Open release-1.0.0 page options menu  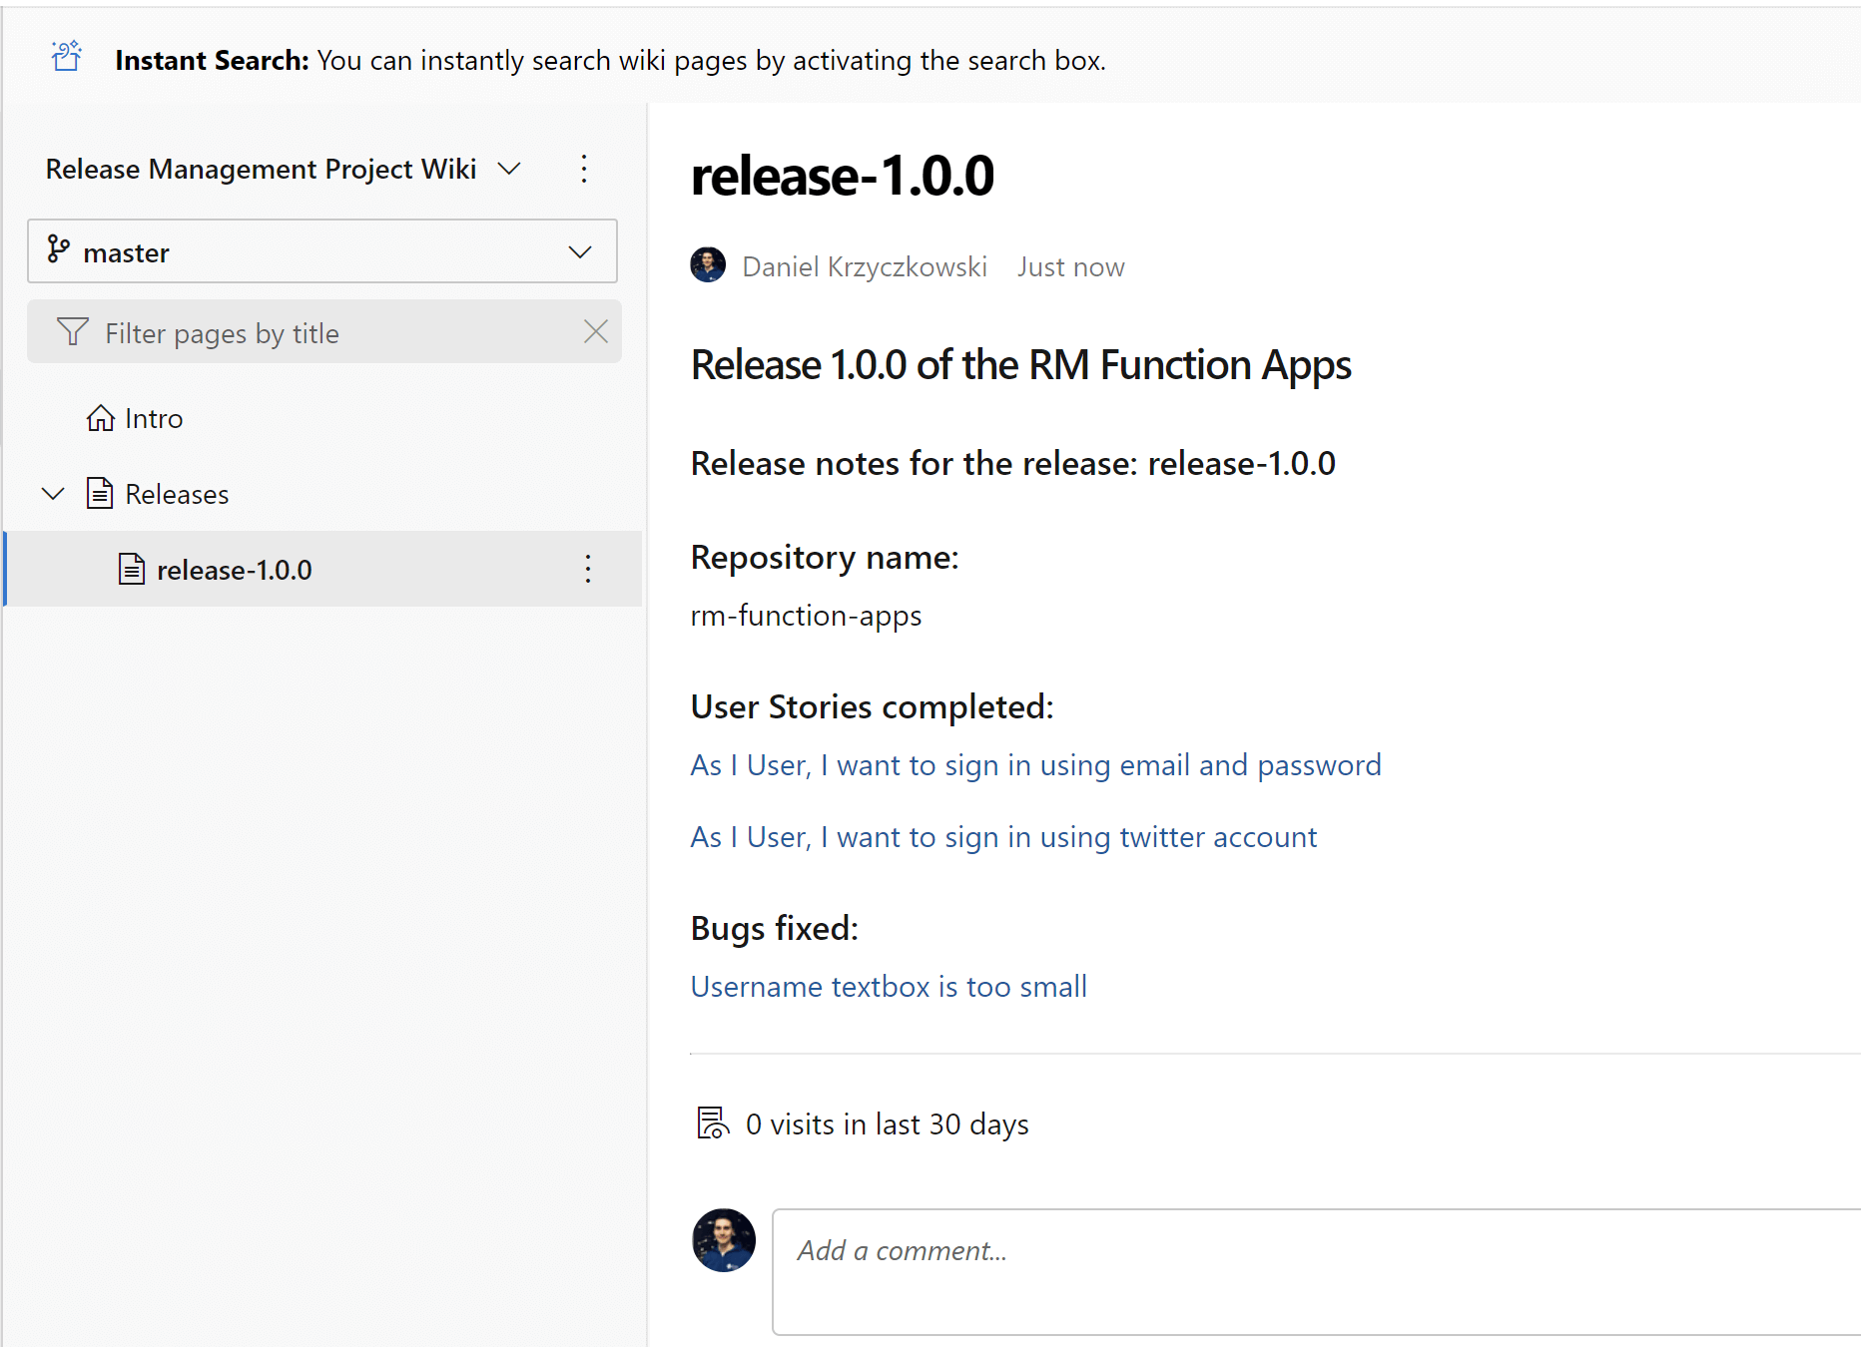tap(588, 570)
